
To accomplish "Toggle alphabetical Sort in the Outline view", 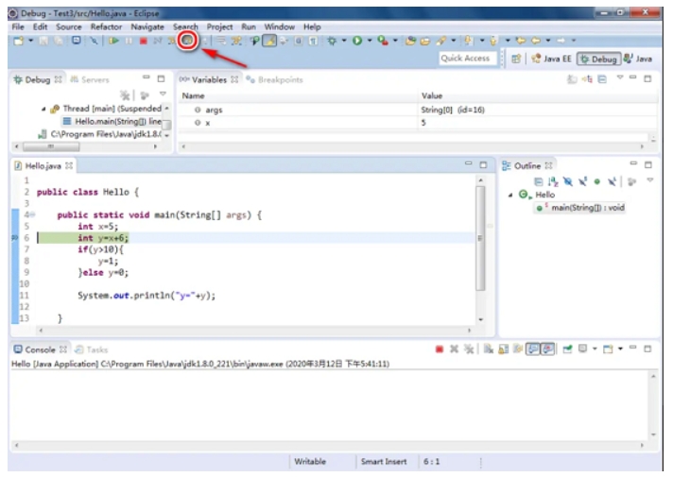I will [553, 180].
